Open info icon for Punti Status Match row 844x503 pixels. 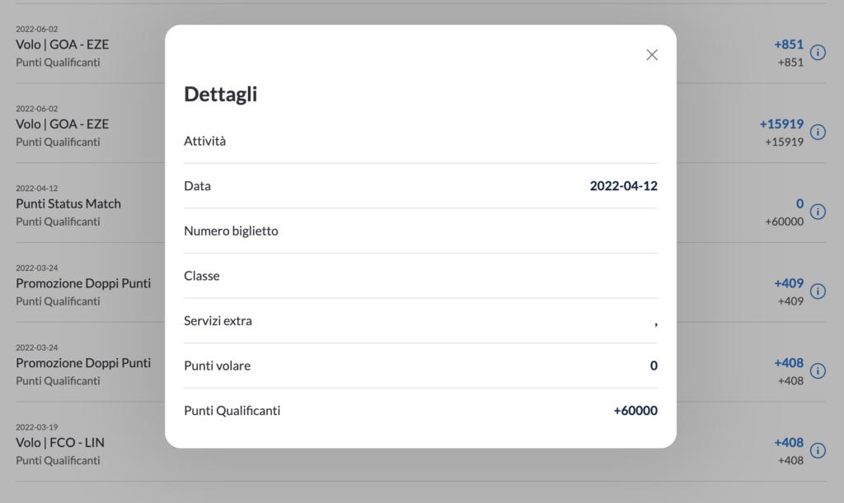(818, 212)
